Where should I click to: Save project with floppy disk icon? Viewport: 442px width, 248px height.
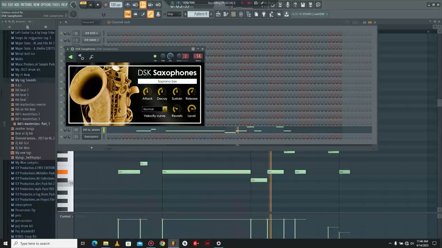(303, 5)
